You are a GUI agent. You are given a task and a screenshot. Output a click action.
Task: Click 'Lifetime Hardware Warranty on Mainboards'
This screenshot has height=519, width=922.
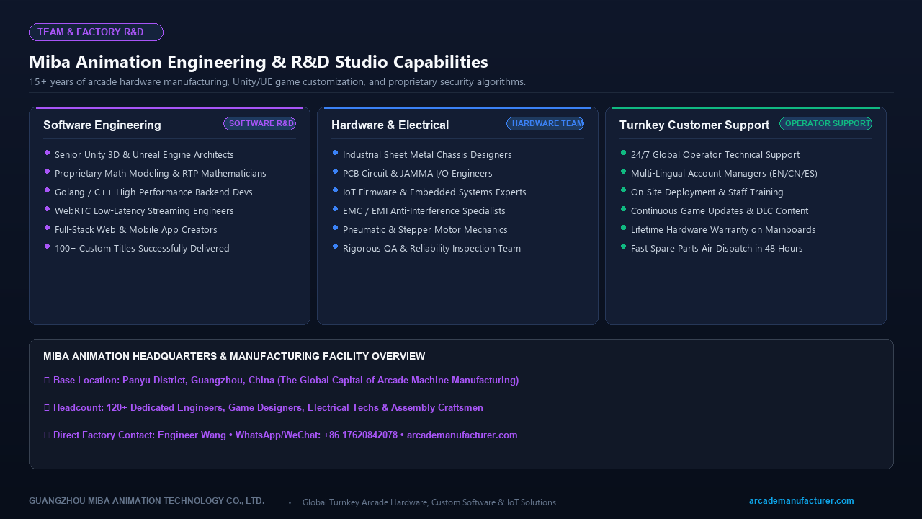pyautogui.click(x=723, y=230)
